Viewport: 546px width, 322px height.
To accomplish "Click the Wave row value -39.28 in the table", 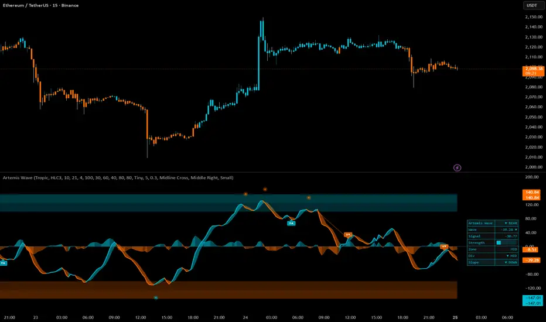I will point(506,229).
